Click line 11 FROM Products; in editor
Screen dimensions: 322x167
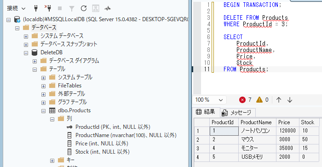click(x=246, y=69)
